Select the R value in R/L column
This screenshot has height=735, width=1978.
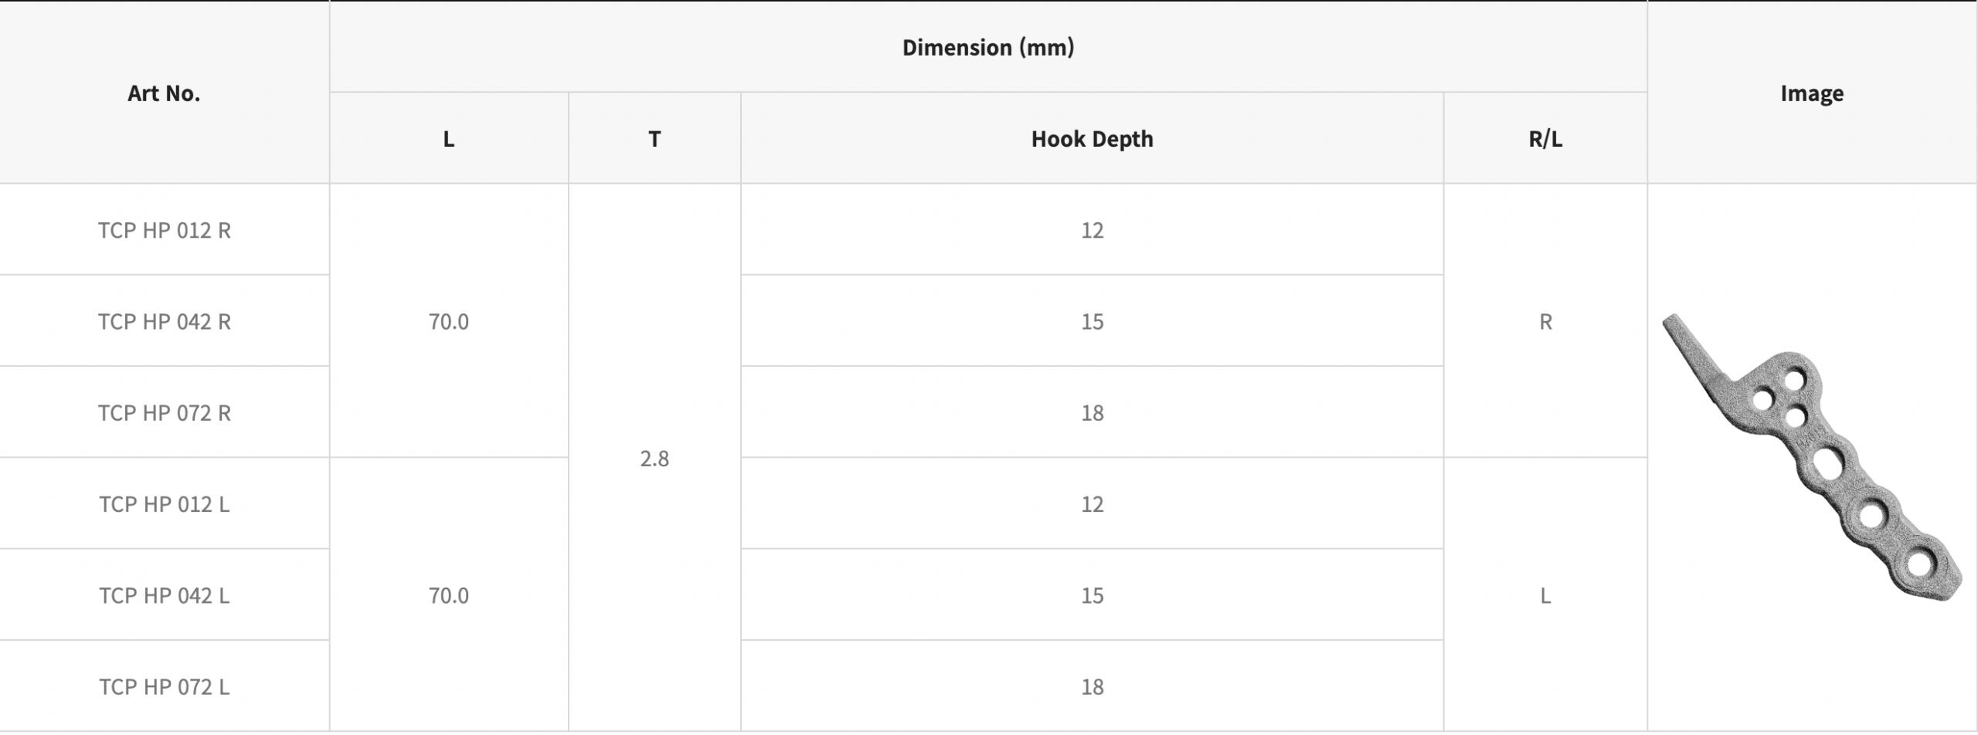(x=1545, y=321)
